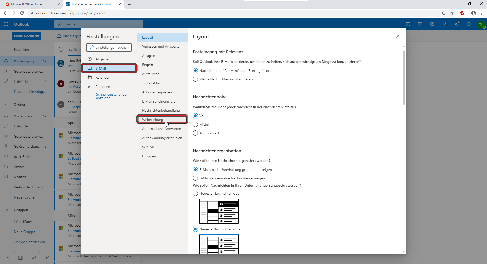Switch to Calendar view at bottom left
The width and height of the screenshot is (487, 264).
pos(20,258)
